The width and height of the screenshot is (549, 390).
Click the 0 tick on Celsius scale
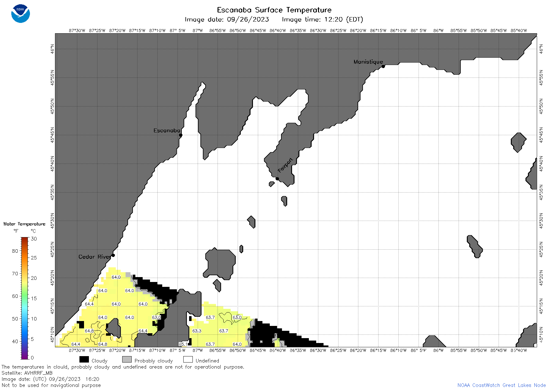coord(32,358)
